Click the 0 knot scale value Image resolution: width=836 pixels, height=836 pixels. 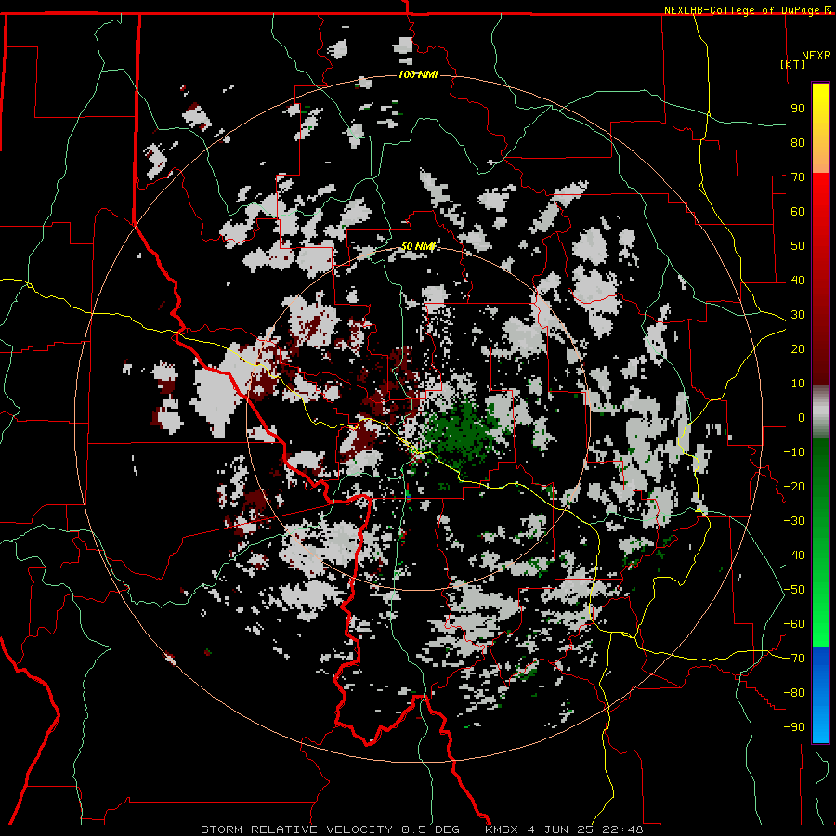802,417
